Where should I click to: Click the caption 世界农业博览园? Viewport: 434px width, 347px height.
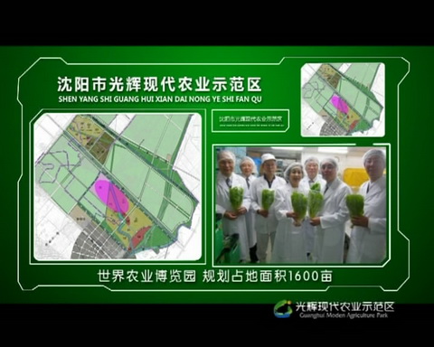tap(146, 276)
